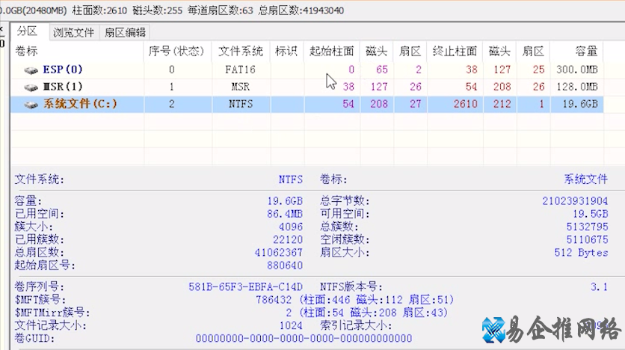Click the total bytes value 21023931904
The width and height of the screenshot is (625, 350).
(575, 201)
